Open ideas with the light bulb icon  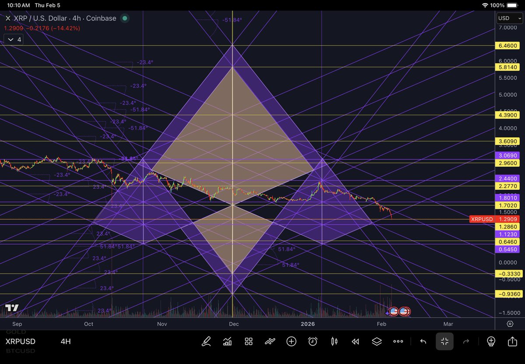tap(491, 341)
